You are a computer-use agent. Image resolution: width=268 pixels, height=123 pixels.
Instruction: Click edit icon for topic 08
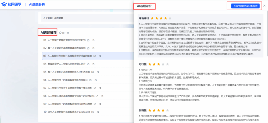tap(97, 96)
